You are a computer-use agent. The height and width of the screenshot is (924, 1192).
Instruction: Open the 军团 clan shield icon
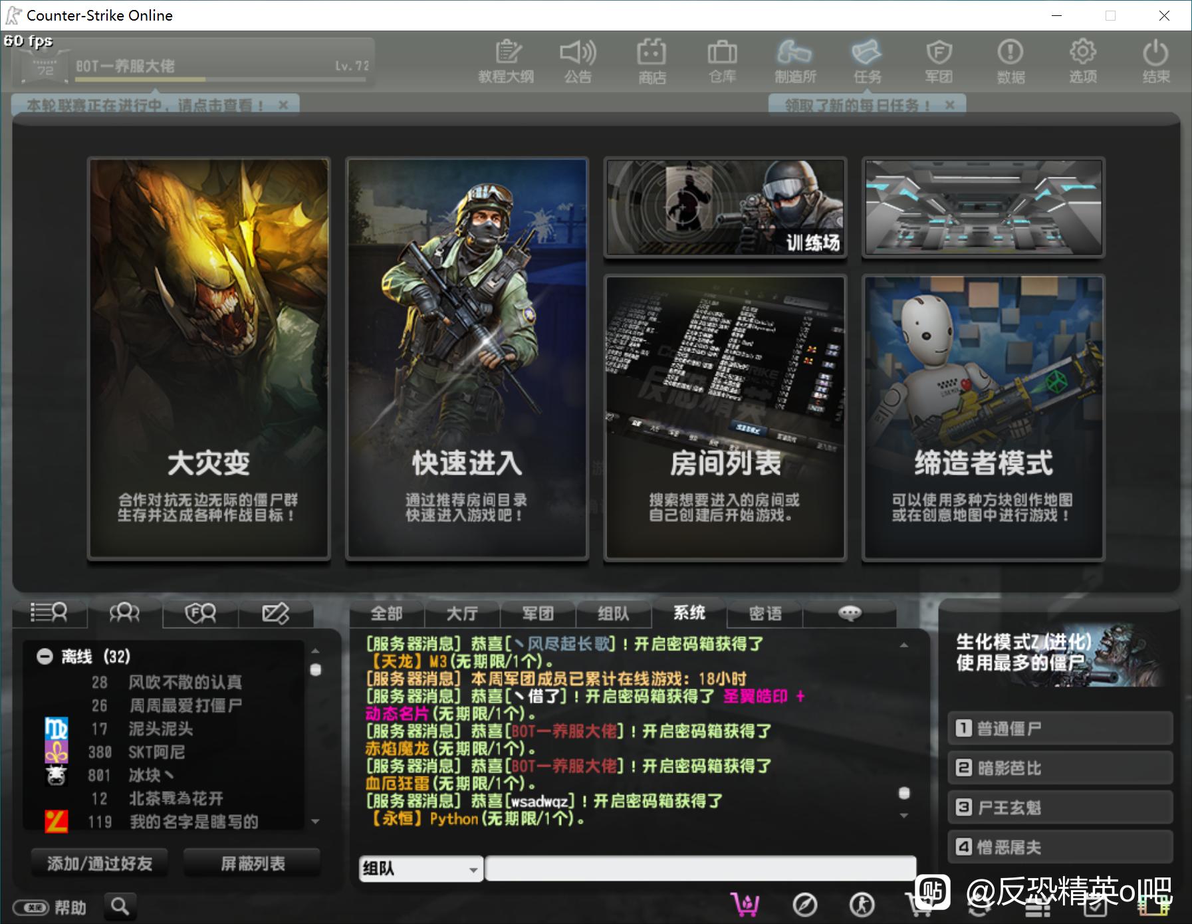(939, 61)
